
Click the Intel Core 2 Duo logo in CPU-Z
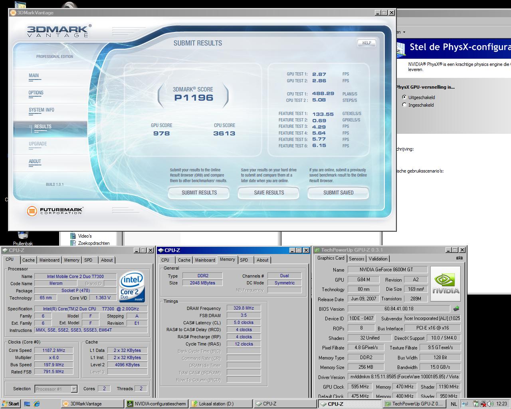coord(132,286)
